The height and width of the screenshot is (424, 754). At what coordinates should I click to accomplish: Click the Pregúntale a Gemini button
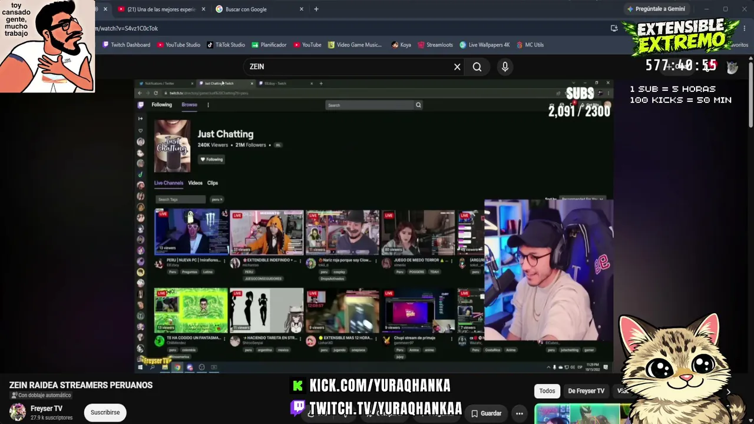(x=656, y=9)
